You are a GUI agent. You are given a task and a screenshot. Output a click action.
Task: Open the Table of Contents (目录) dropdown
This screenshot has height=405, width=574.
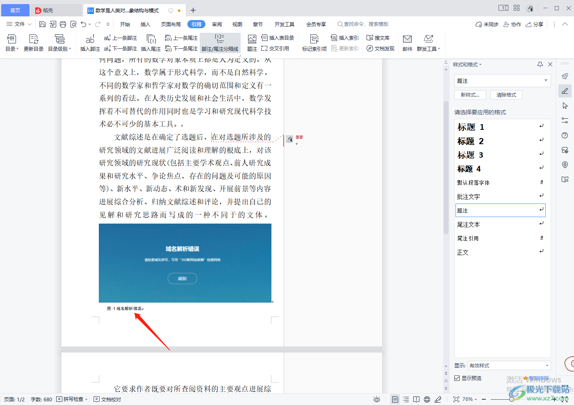point(12,43)
